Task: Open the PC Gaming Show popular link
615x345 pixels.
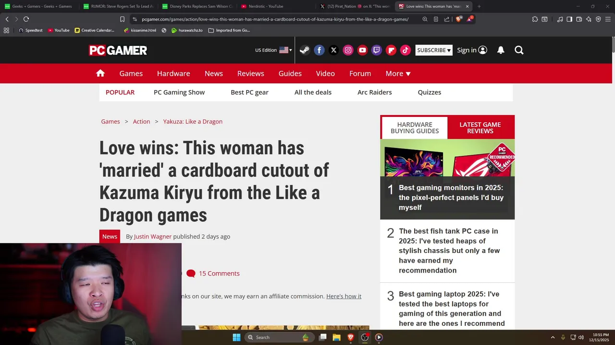Action: (179, 92)
